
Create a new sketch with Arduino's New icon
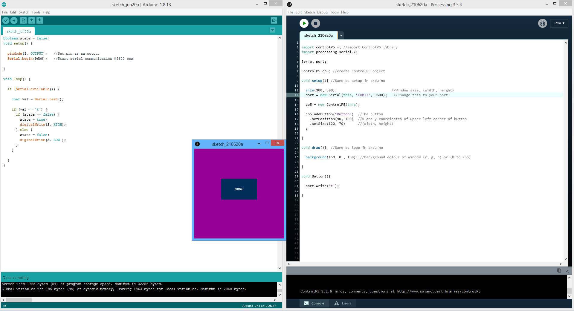click(23, 20)
